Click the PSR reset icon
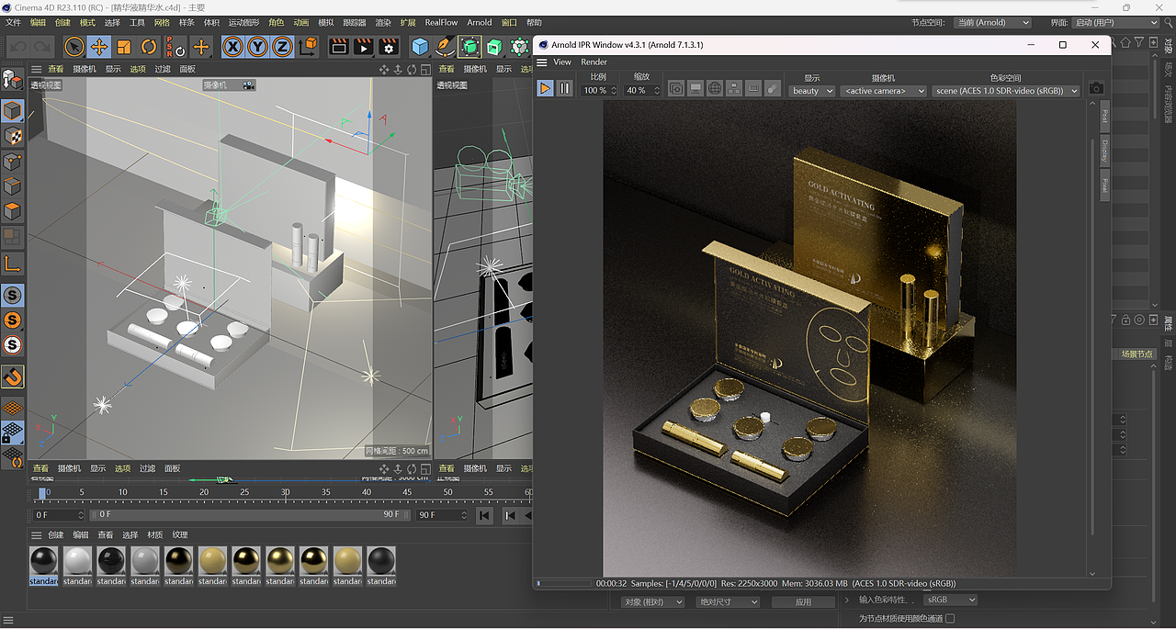Image resolution: width=1176 pixels, height=629 pixels. point(175,47)
